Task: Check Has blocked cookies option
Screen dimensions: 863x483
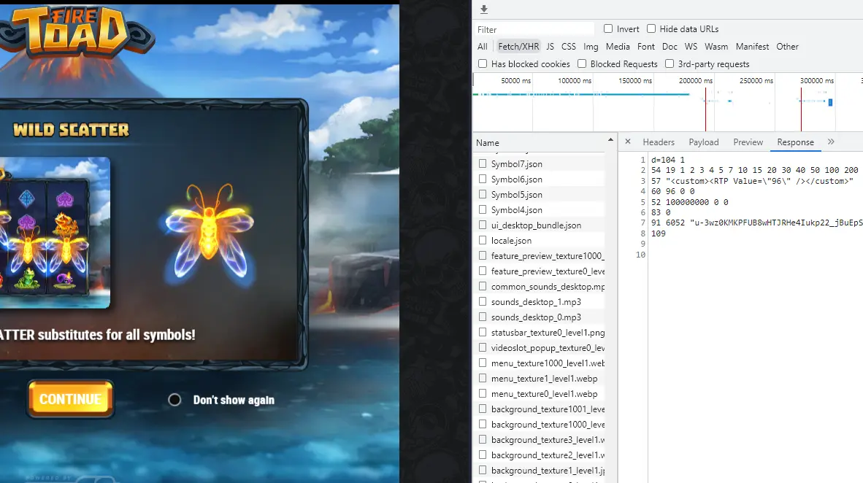Action: pos(483,63)
